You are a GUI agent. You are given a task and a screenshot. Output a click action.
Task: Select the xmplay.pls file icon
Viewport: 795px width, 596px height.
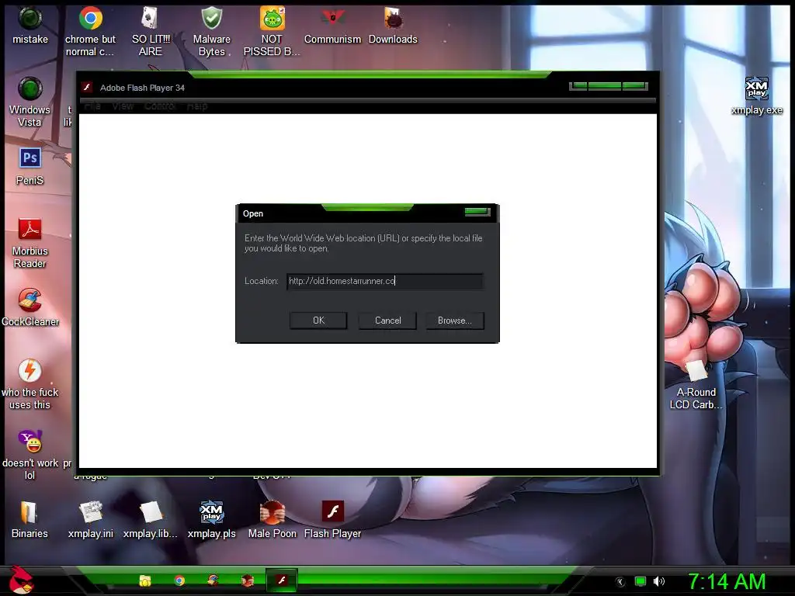211,519
